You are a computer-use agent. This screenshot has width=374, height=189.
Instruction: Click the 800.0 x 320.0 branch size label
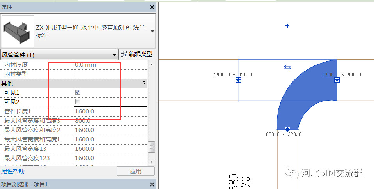tap(284, 134)
